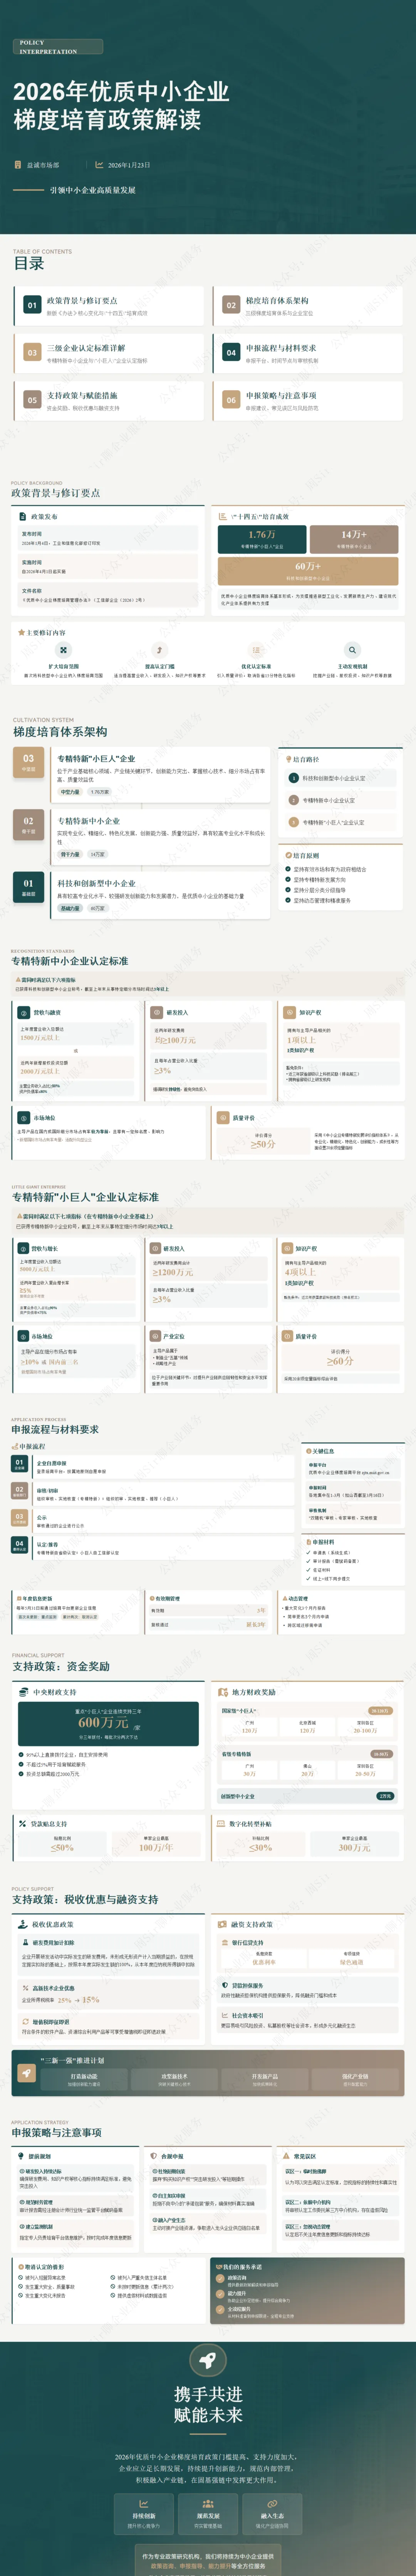Click 质量评价 icon beside the ≥60分 score
416x2576 pixels.
click(x=287, y=1336)
